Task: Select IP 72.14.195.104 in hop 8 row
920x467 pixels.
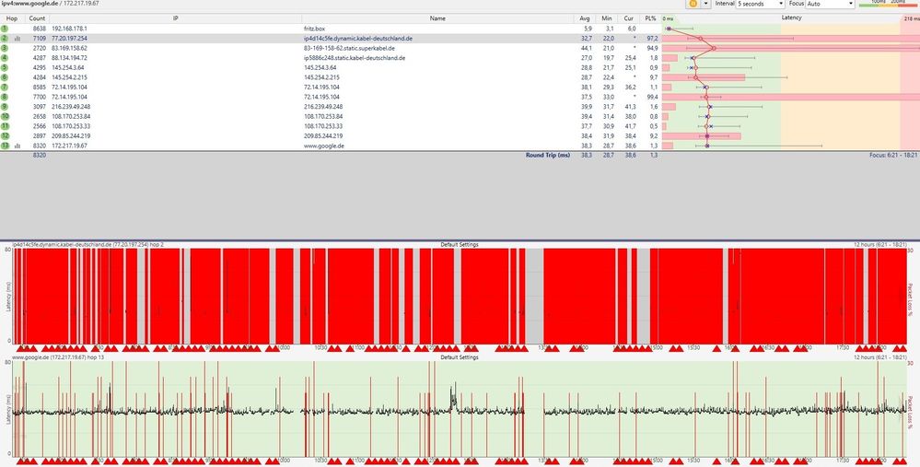Action: tap(69, 97)
